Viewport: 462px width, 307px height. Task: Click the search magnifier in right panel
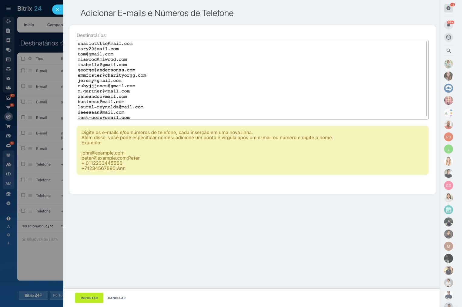click(449, 51)
